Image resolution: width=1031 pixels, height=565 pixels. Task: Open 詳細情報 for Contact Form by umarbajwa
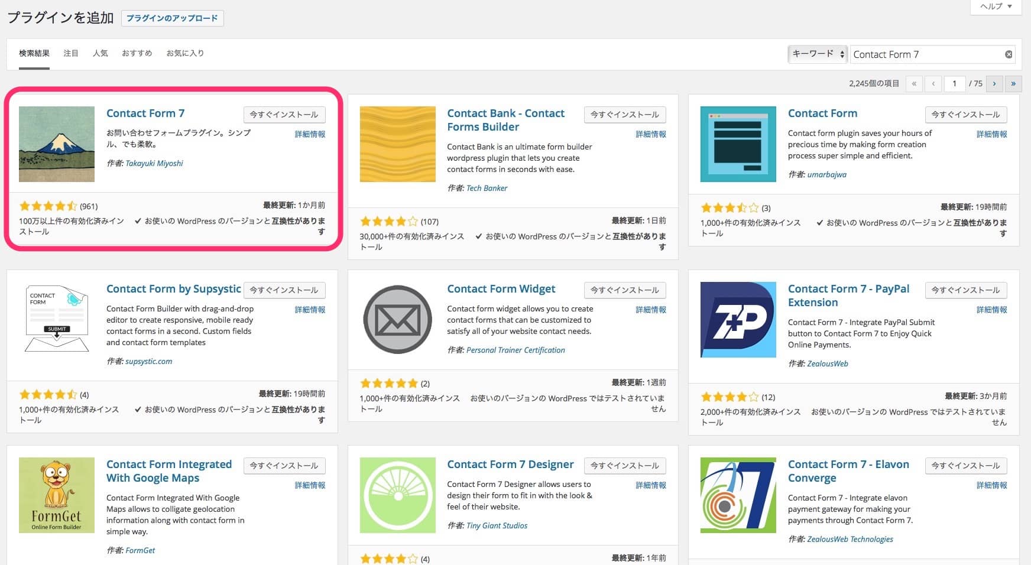[992, 134]
